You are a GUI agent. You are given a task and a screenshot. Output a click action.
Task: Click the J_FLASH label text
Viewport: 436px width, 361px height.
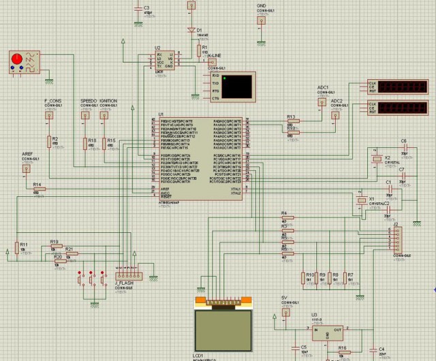tap(124, 283)
